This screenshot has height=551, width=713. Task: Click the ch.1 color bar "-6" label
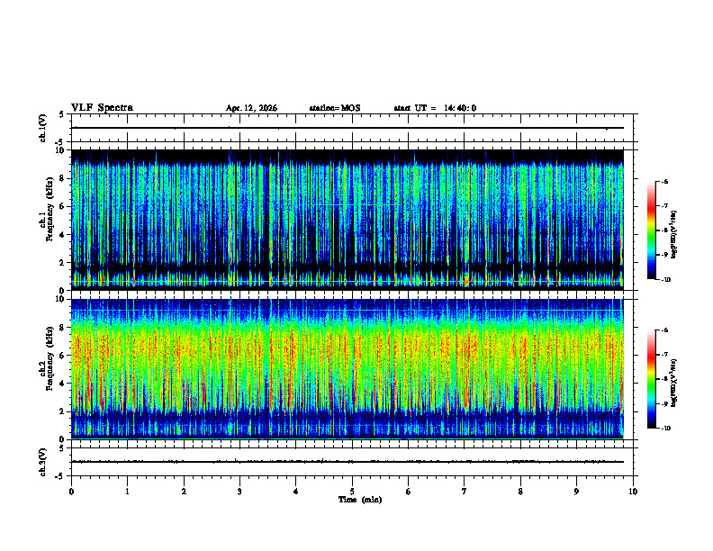(x=664, y=181)
